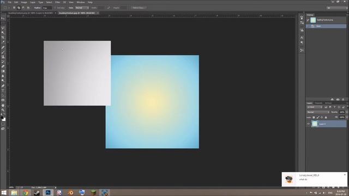Open the blend mode Normal dropdown
The width and height of the screenshot is (349, 196).
click(318, 112)
